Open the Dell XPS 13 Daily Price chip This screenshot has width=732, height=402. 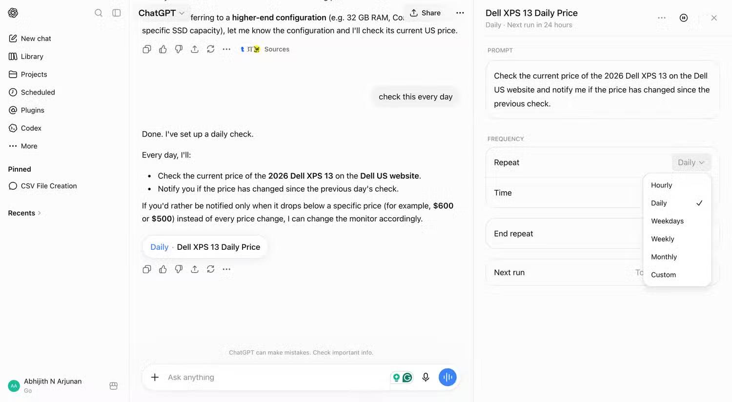(205, 247)
